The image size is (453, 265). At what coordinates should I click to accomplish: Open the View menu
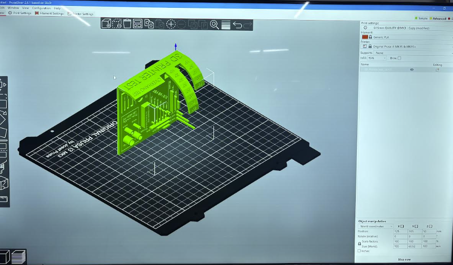pyautogui.click(x=25, y=8)
